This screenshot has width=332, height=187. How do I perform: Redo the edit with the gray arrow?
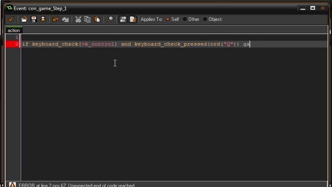65,20
